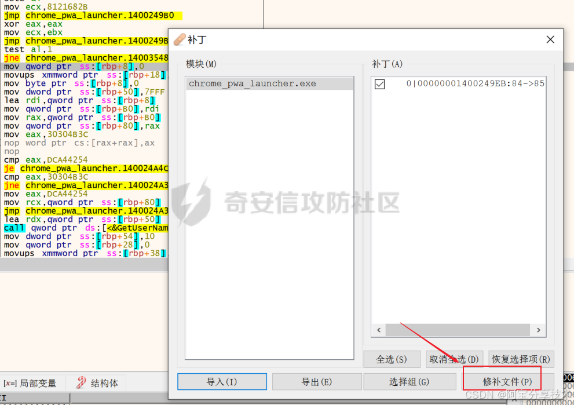Click the 取消全选(D) button
The width and height of the screenshot is (574, 405).
point(454,359)
